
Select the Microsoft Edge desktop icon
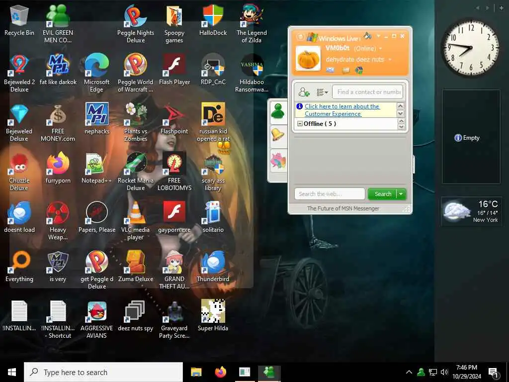[97, 73]
